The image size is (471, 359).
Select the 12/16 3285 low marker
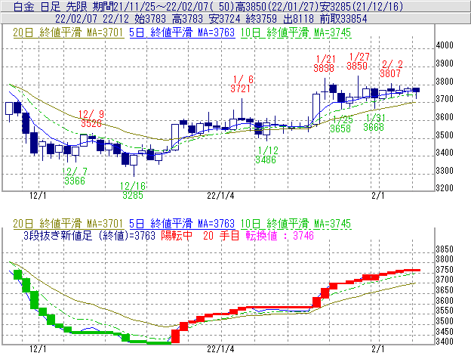pos(133,190)
